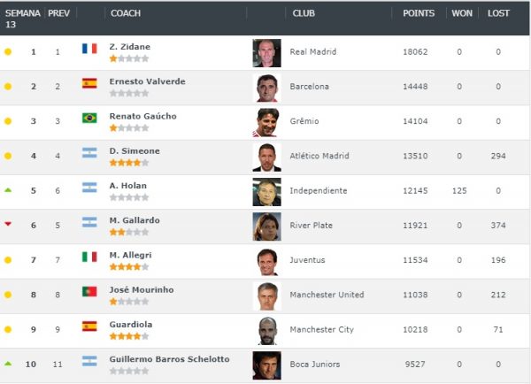Sort by the COACH column header
This screenshot has height=384, width=531.
coord(125,13)
